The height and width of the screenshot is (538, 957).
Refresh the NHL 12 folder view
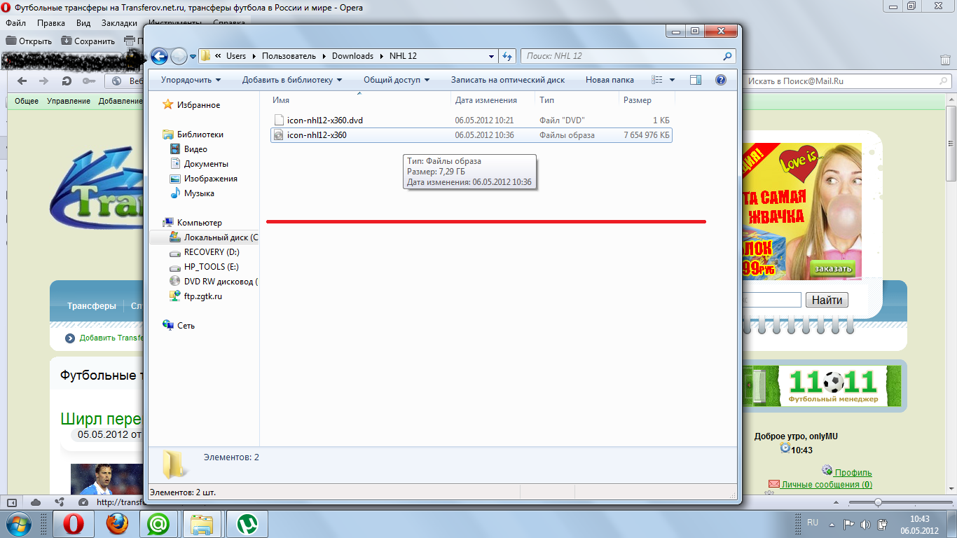(509, 56)
